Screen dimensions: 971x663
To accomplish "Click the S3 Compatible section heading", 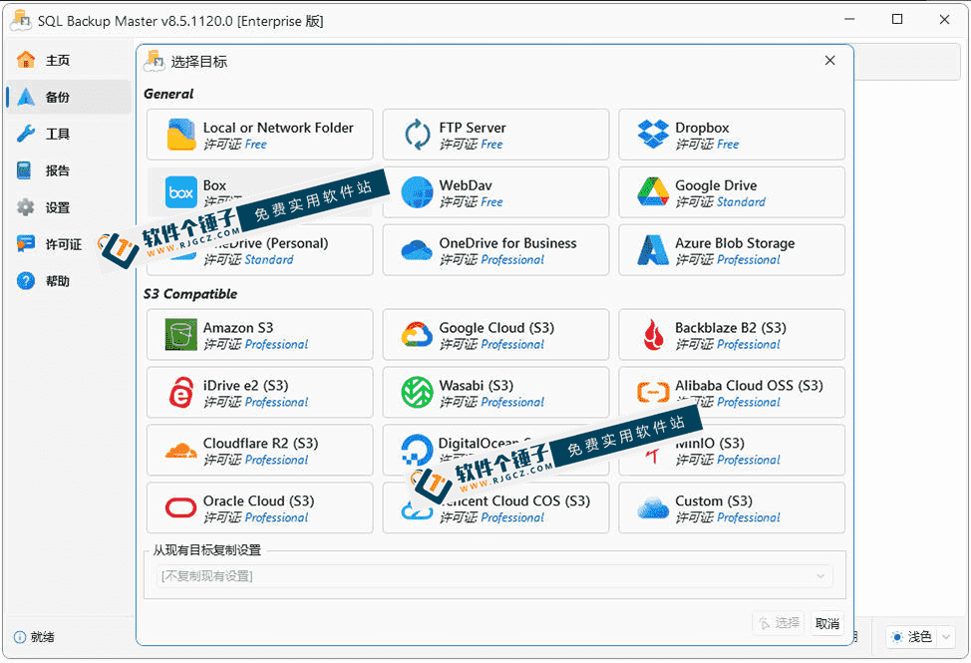I will point(190,294).
